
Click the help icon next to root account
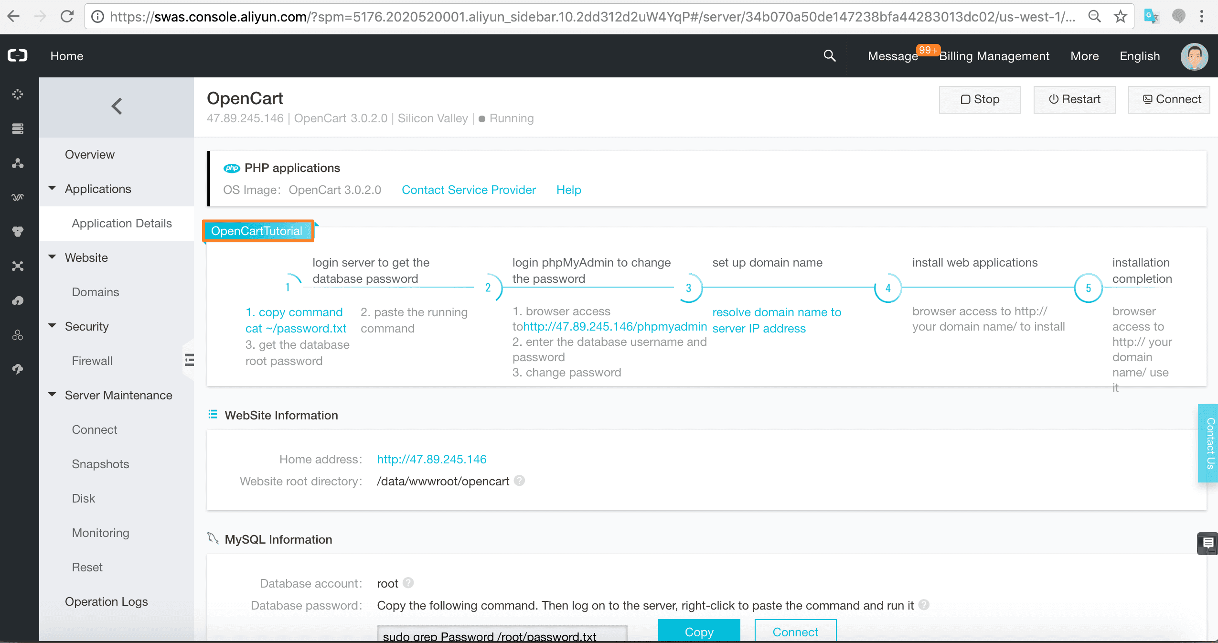(408, 583)
